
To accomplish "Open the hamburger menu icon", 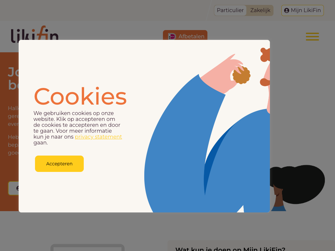I will click(312, 37).
